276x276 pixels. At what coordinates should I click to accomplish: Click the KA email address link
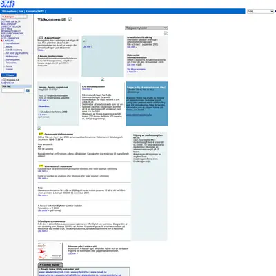pyautogui.click(x=8, y=83)
